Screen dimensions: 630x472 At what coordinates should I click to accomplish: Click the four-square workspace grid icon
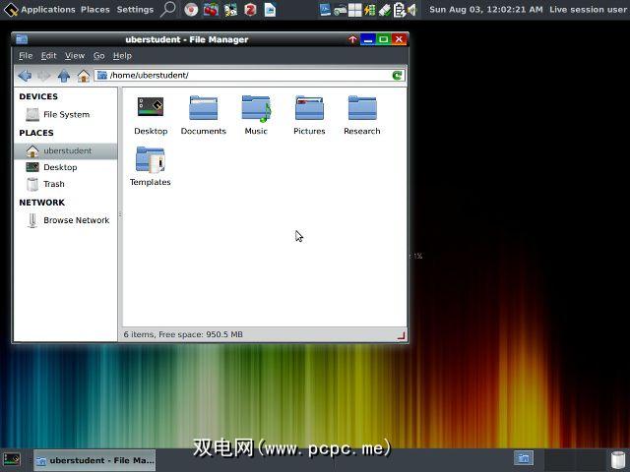point(354,10)
